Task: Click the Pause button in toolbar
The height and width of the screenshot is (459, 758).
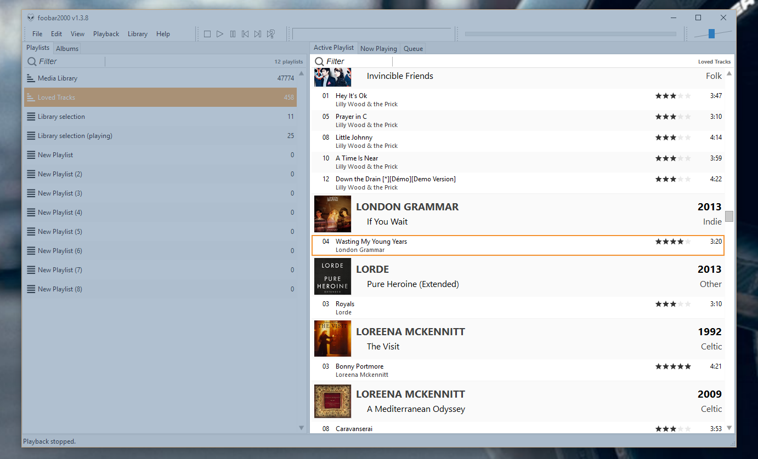Action: [233, 34]
